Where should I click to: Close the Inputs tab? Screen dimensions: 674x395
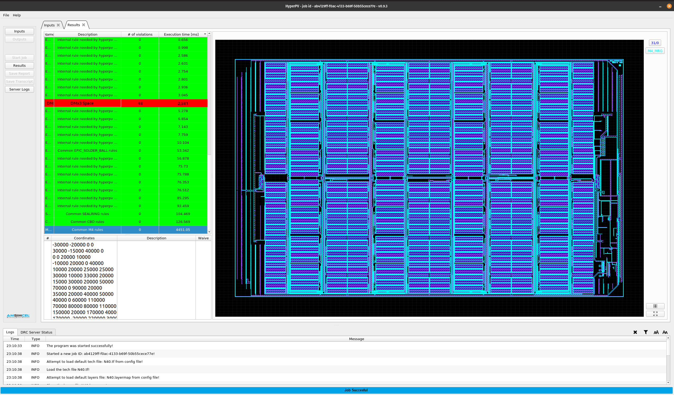[58, 25]
